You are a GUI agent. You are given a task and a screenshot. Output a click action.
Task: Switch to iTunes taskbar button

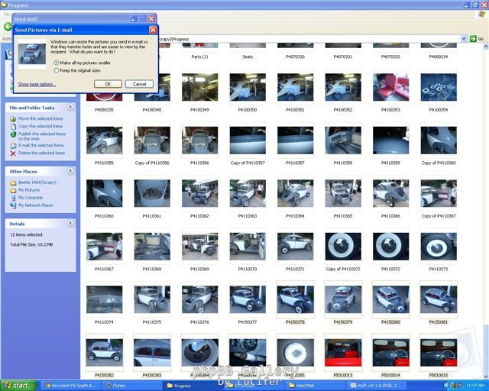click(131, 386)
